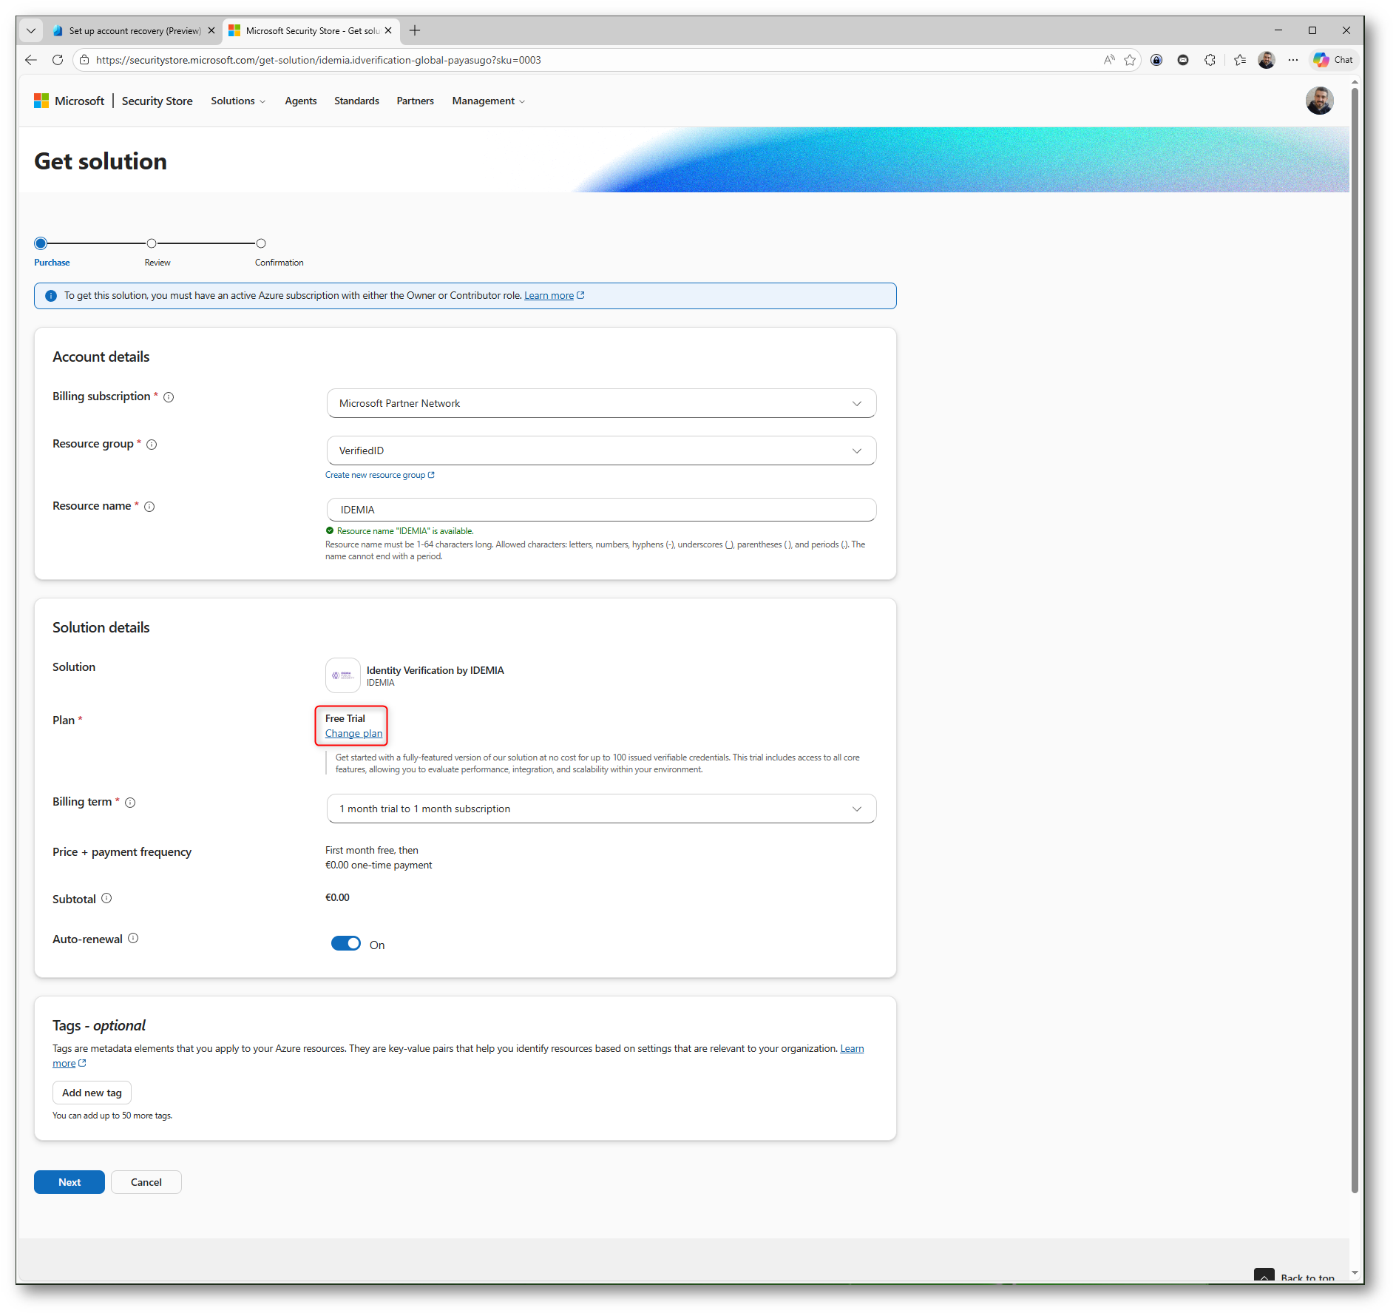Open the Read aloud icon in address bar
The height and width of the screenshot is (1316, 1396).
point(1109,60)
